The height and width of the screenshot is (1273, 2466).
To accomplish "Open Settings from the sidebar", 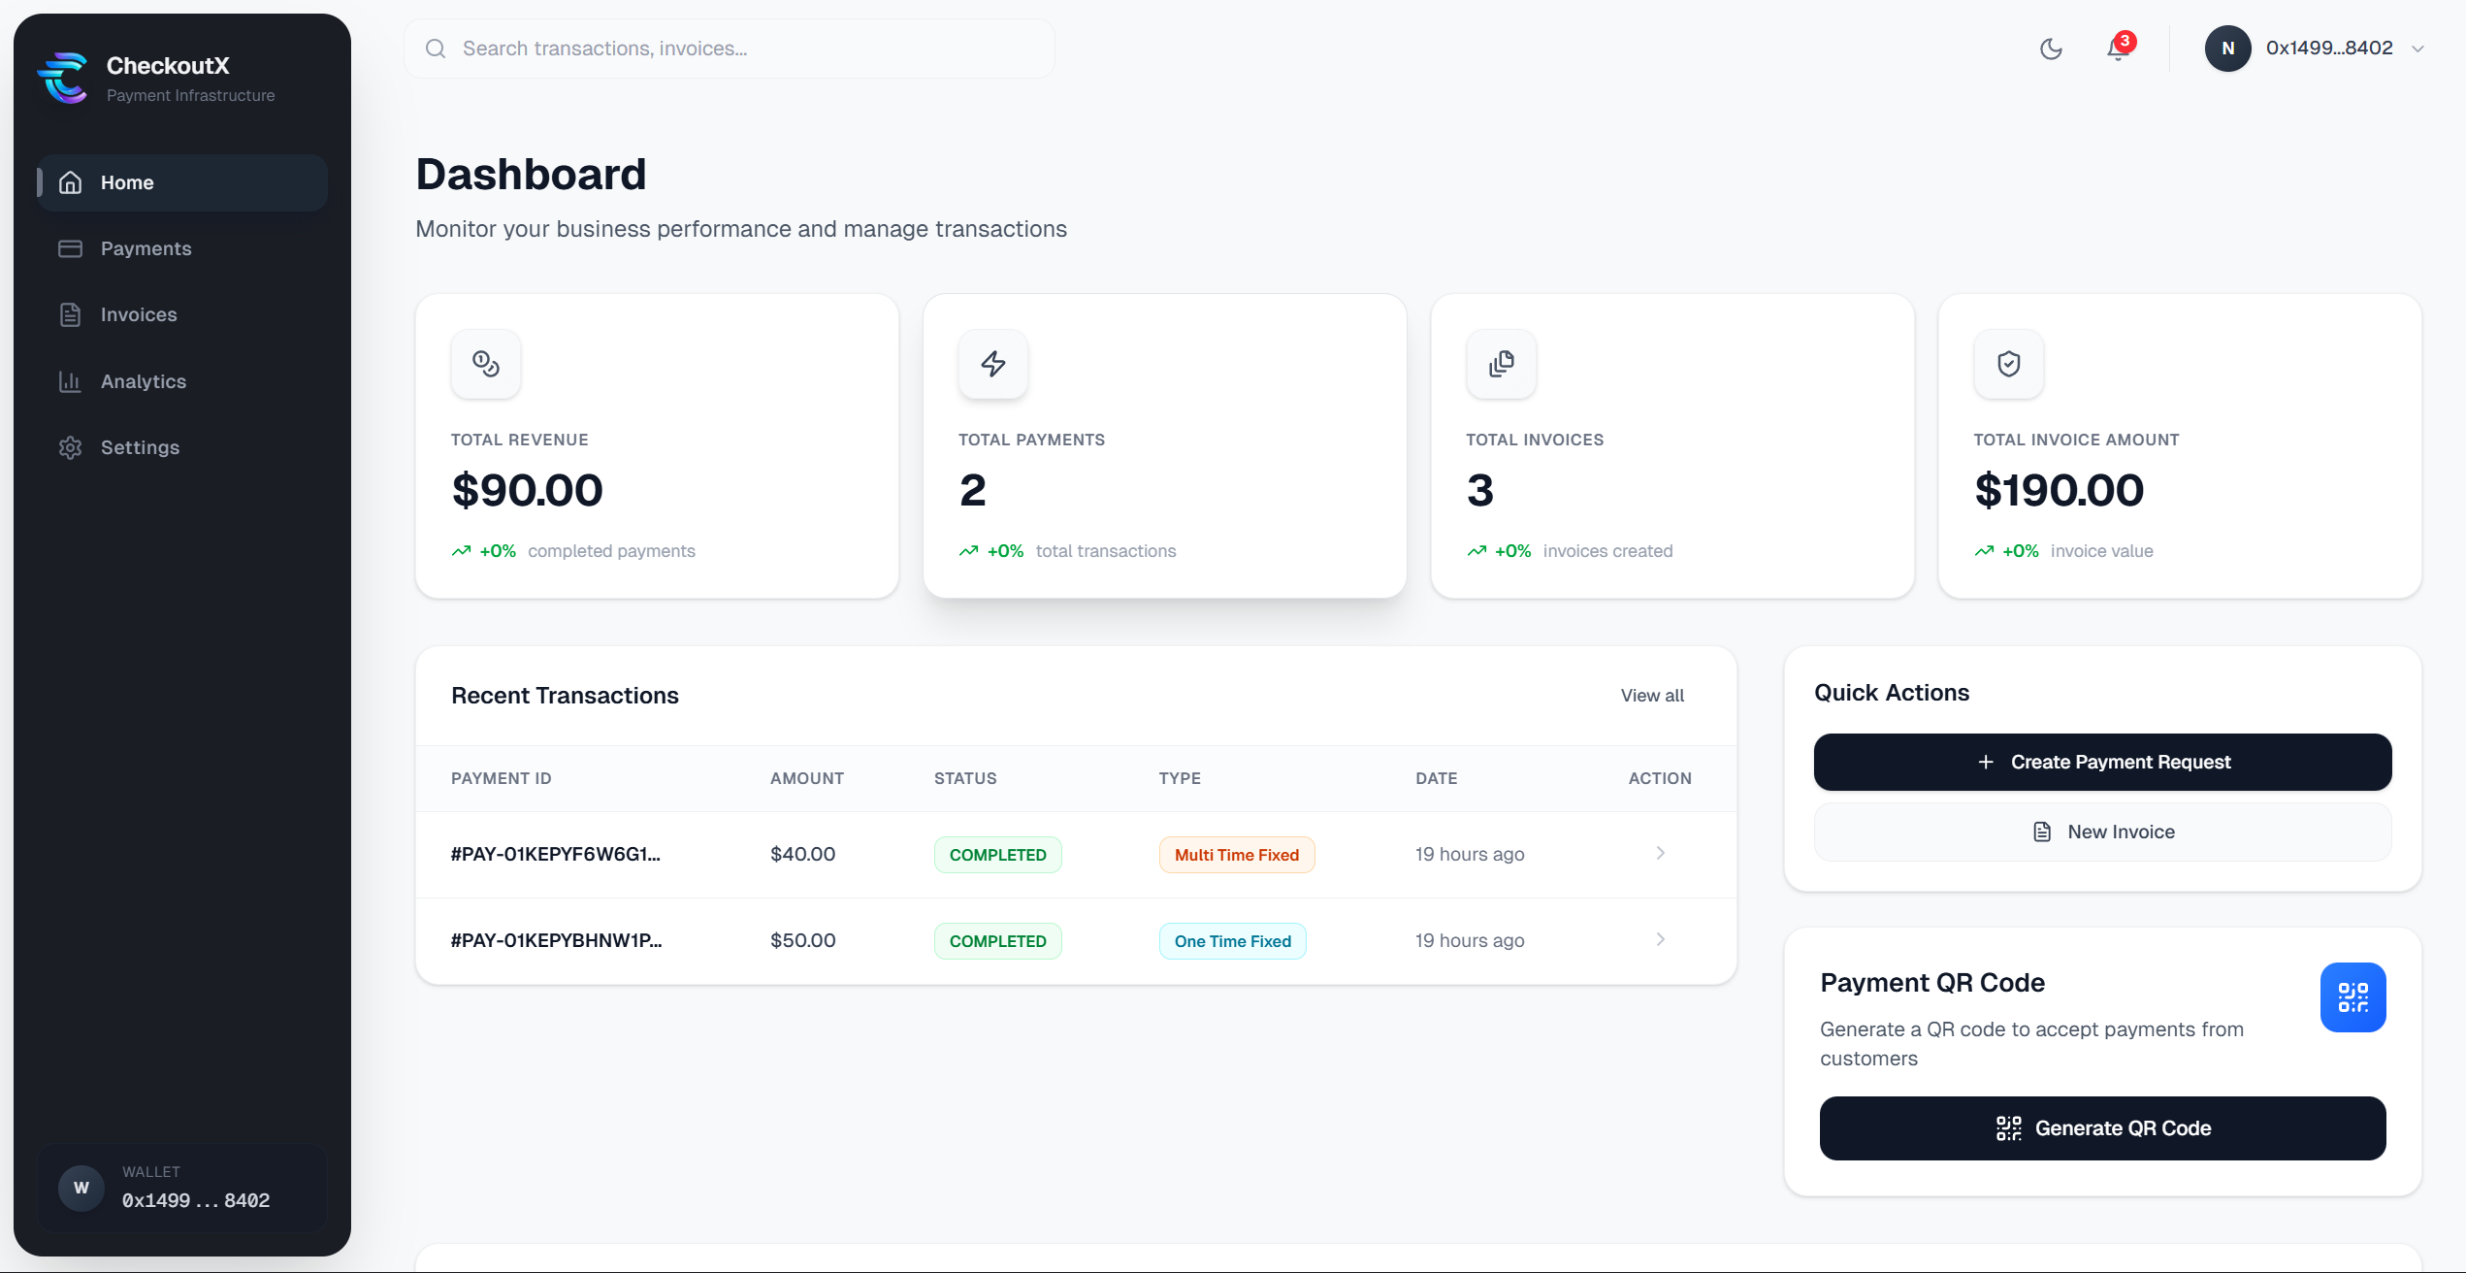I will click(x=140, y=447).
